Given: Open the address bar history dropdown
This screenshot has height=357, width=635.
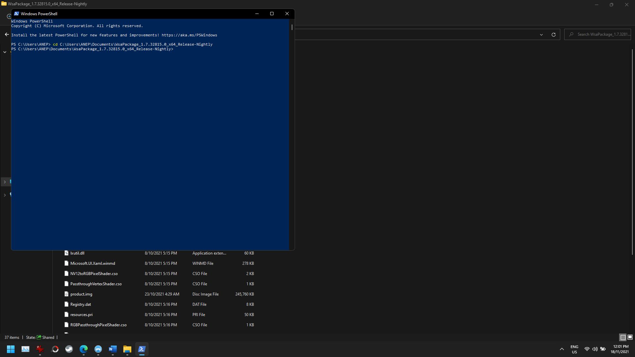Looking at the screenshot, I should (541, 34).
